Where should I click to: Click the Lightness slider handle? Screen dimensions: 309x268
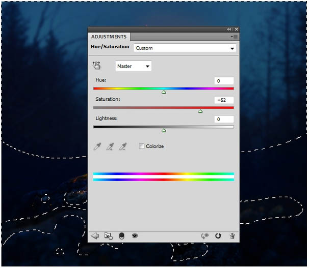164,131
